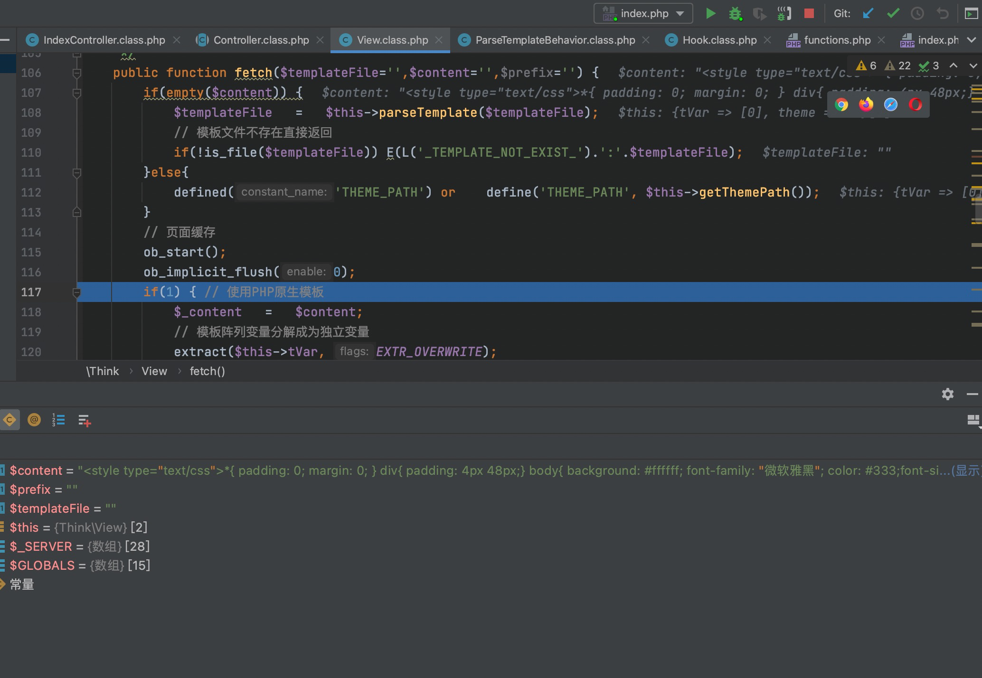Viewport: 982px width, 678px height.
Task: Click the View breadcrumb
Action: coord(154,371)
